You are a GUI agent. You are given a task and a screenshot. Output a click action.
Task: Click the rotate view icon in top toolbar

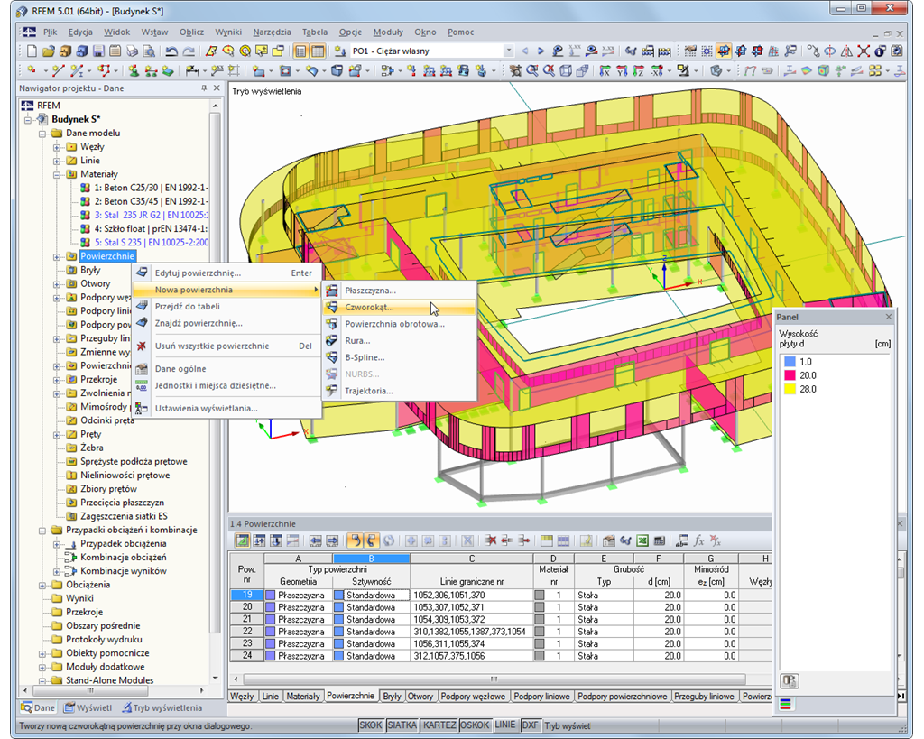point(830,51)
